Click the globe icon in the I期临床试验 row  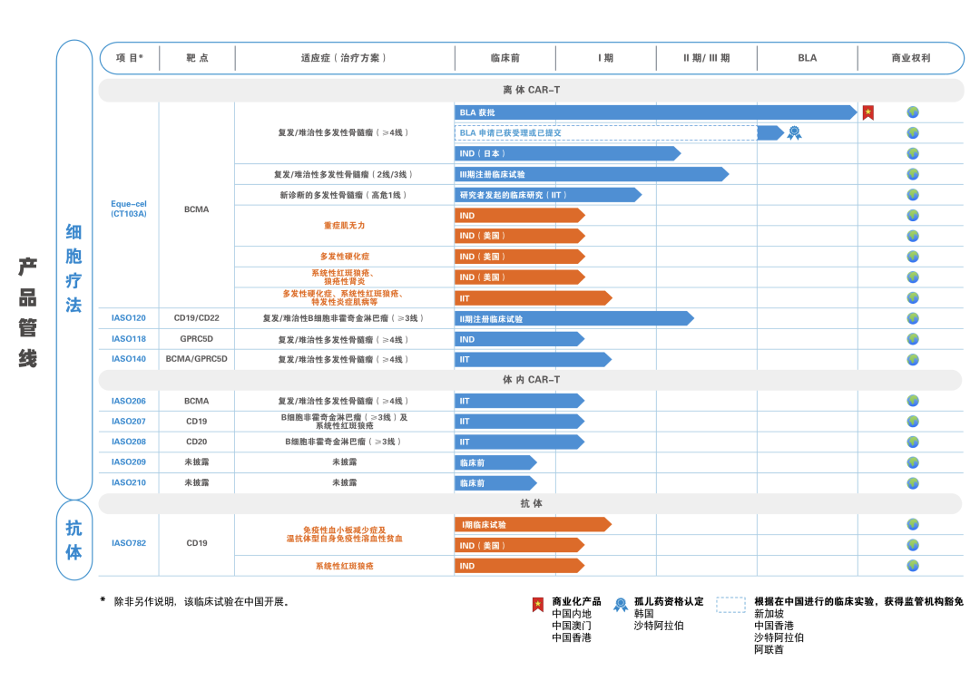913,524
